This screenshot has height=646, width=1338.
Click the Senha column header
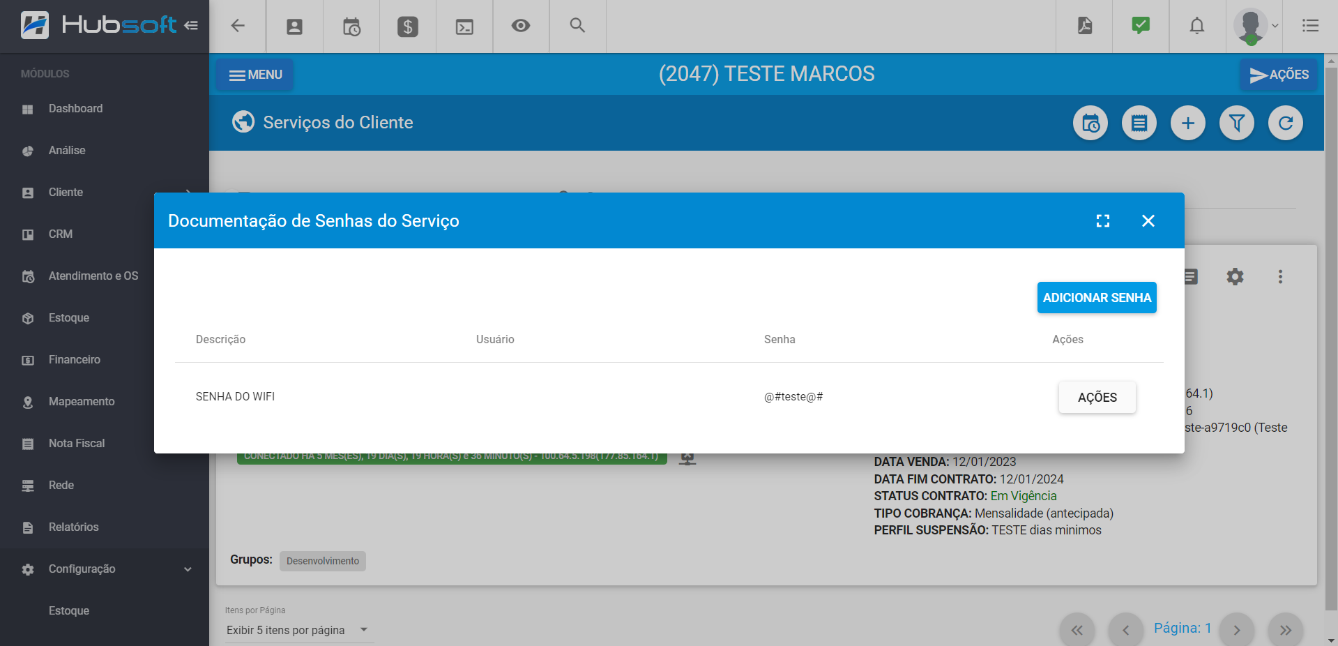[780, 340]
